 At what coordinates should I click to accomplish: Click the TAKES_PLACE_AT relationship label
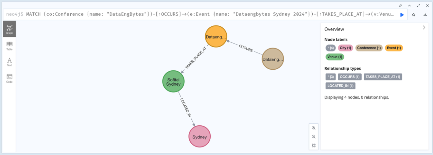click(x=196, y=58)
